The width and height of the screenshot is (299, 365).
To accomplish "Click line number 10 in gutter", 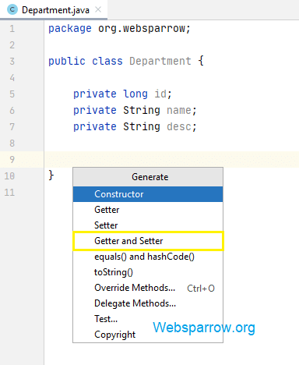I will tap(9, 176).
